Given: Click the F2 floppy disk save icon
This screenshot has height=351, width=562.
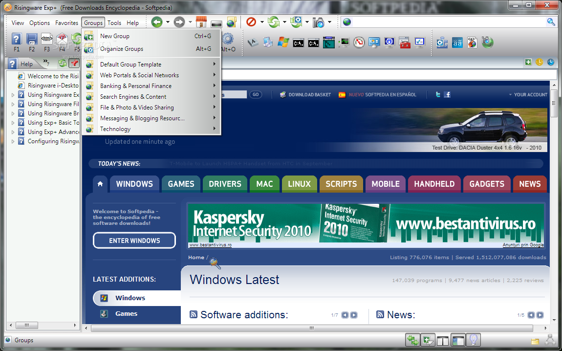Looking at the screenshot, I should click(x=32, y=39).
